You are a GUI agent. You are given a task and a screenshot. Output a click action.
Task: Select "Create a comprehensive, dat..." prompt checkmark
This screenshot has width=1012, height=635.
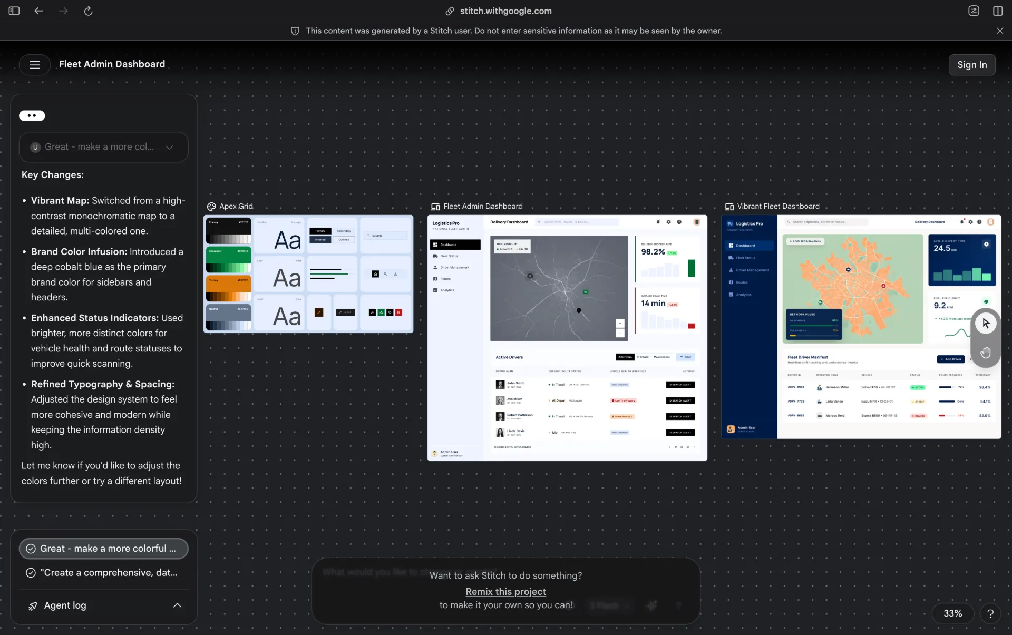(x=31, y=573)
